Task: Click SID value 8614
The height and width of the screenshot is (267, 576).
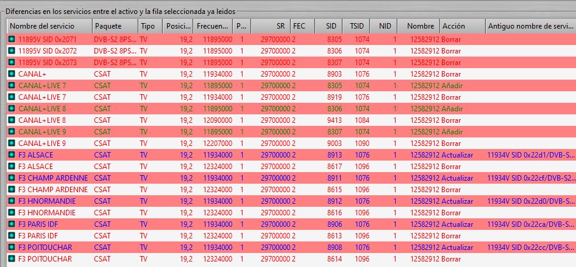Action: pyautogui.click(x=334, y=258)
